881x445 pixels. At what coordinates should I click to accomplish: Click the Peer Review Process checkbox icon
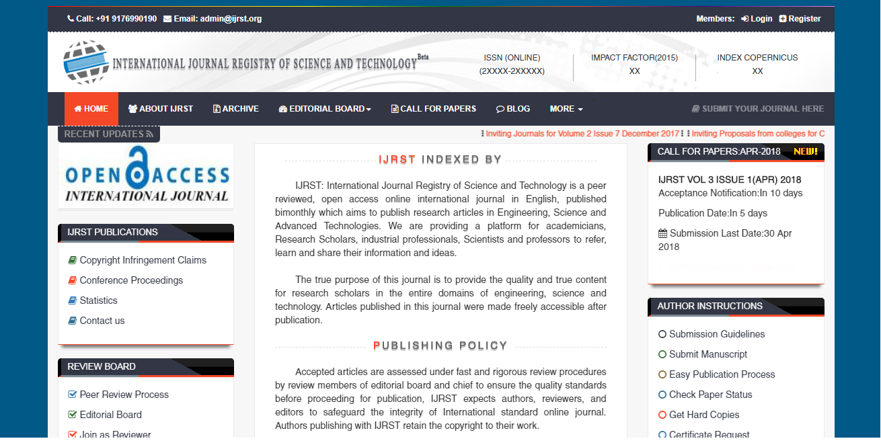coord(73,395)
